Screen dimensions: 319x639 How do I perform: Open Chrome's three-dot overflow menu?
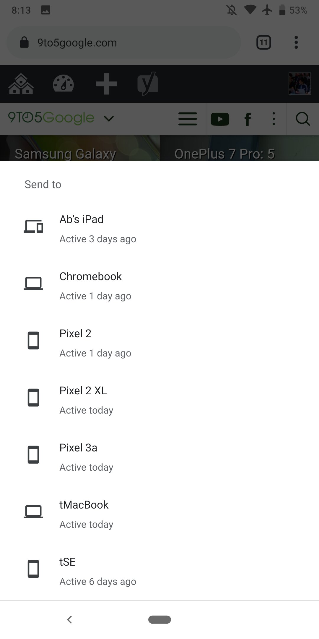296,42
